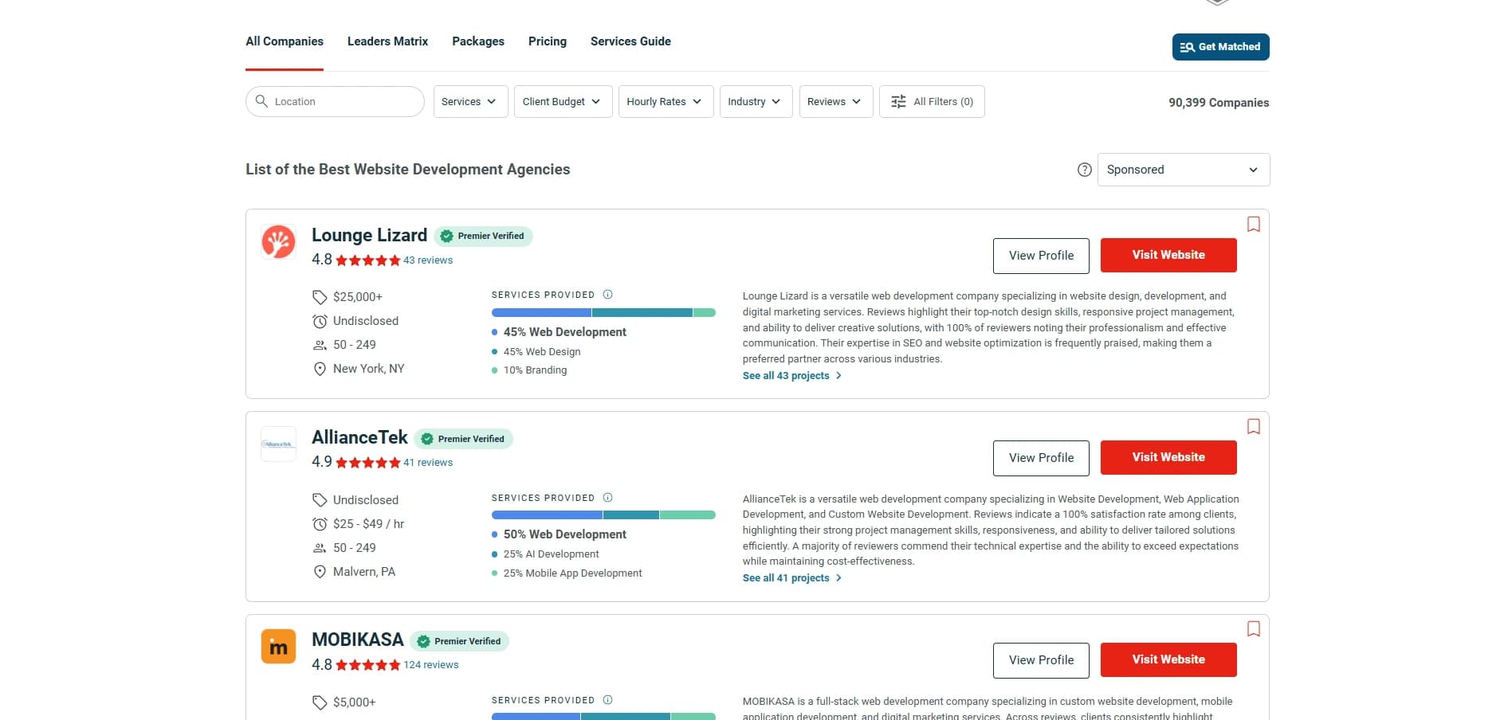
Task: Open All Filters (0) panel
Action: [x=932, y=102]
